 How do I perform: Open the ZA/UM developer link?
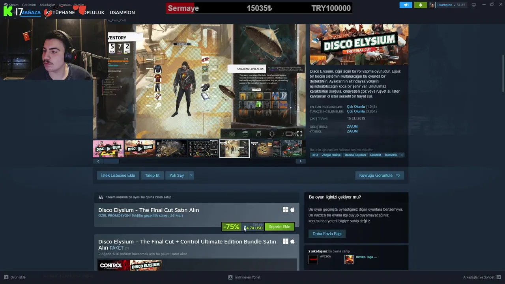point(352,127)
